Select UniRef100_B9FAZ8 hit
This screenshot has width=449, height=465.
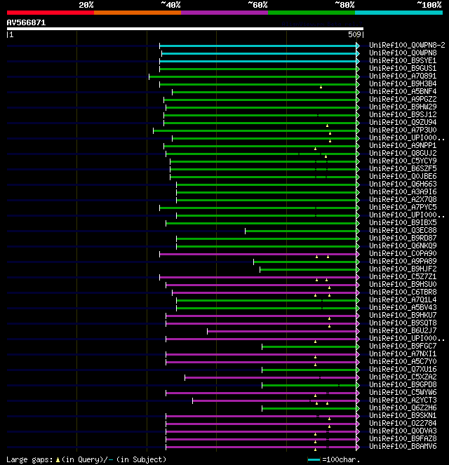coord(403,438)
